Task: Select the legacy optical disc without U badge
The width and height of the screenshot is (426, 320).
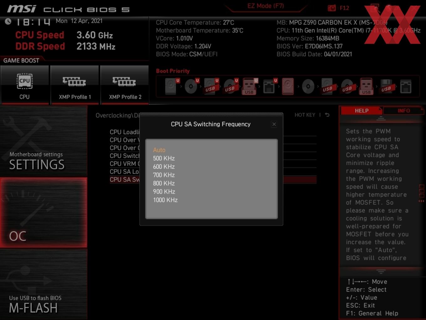Action: pos(308,87)
